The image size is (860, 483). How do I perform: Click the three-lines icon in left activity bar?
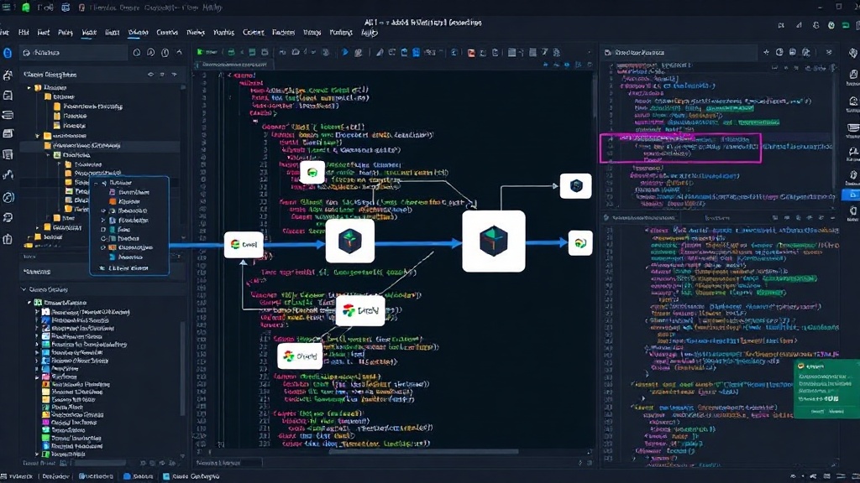(x=8, y=115)
